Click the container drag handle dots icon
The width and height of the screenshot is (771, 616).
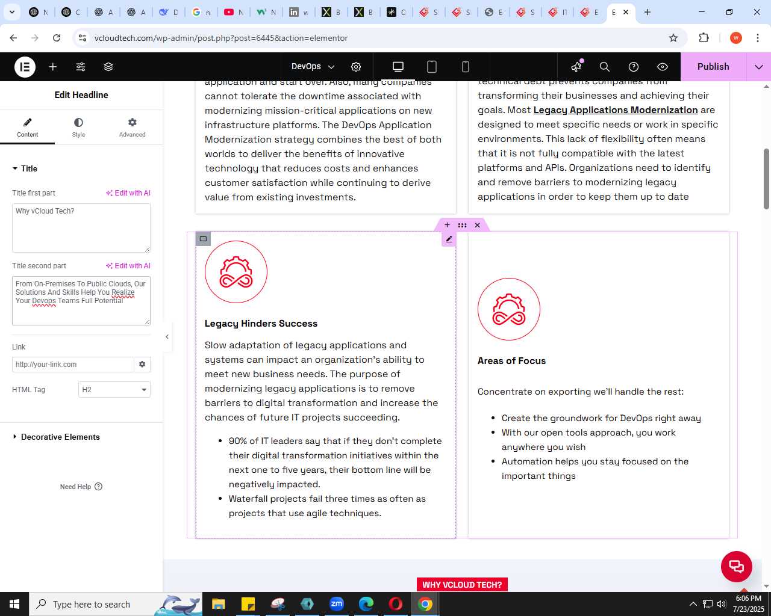(x=462, y=225)
